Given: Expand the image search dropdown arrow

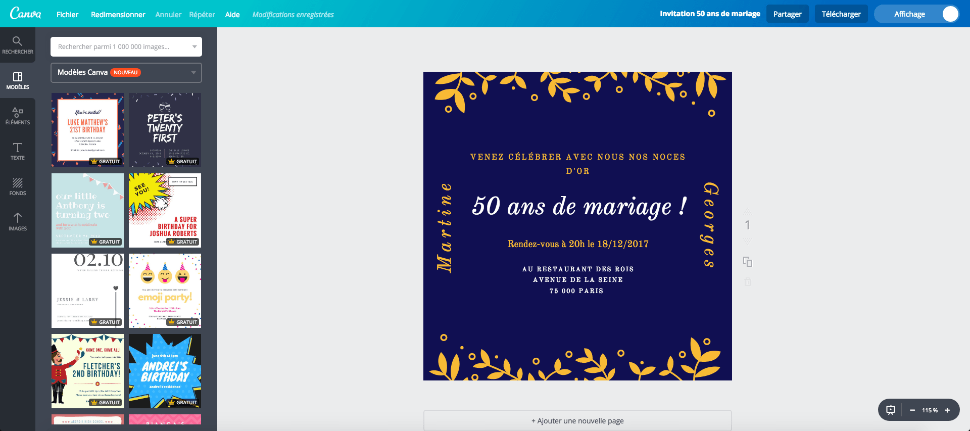Looking at the screenshot, I should click(x=195, y=46).
